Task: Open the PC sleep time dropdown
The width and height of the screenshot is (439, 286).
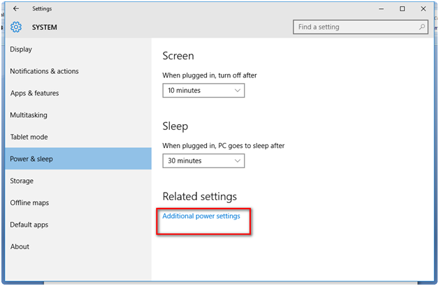Action: pyautogui.click(x=203, y=161)
